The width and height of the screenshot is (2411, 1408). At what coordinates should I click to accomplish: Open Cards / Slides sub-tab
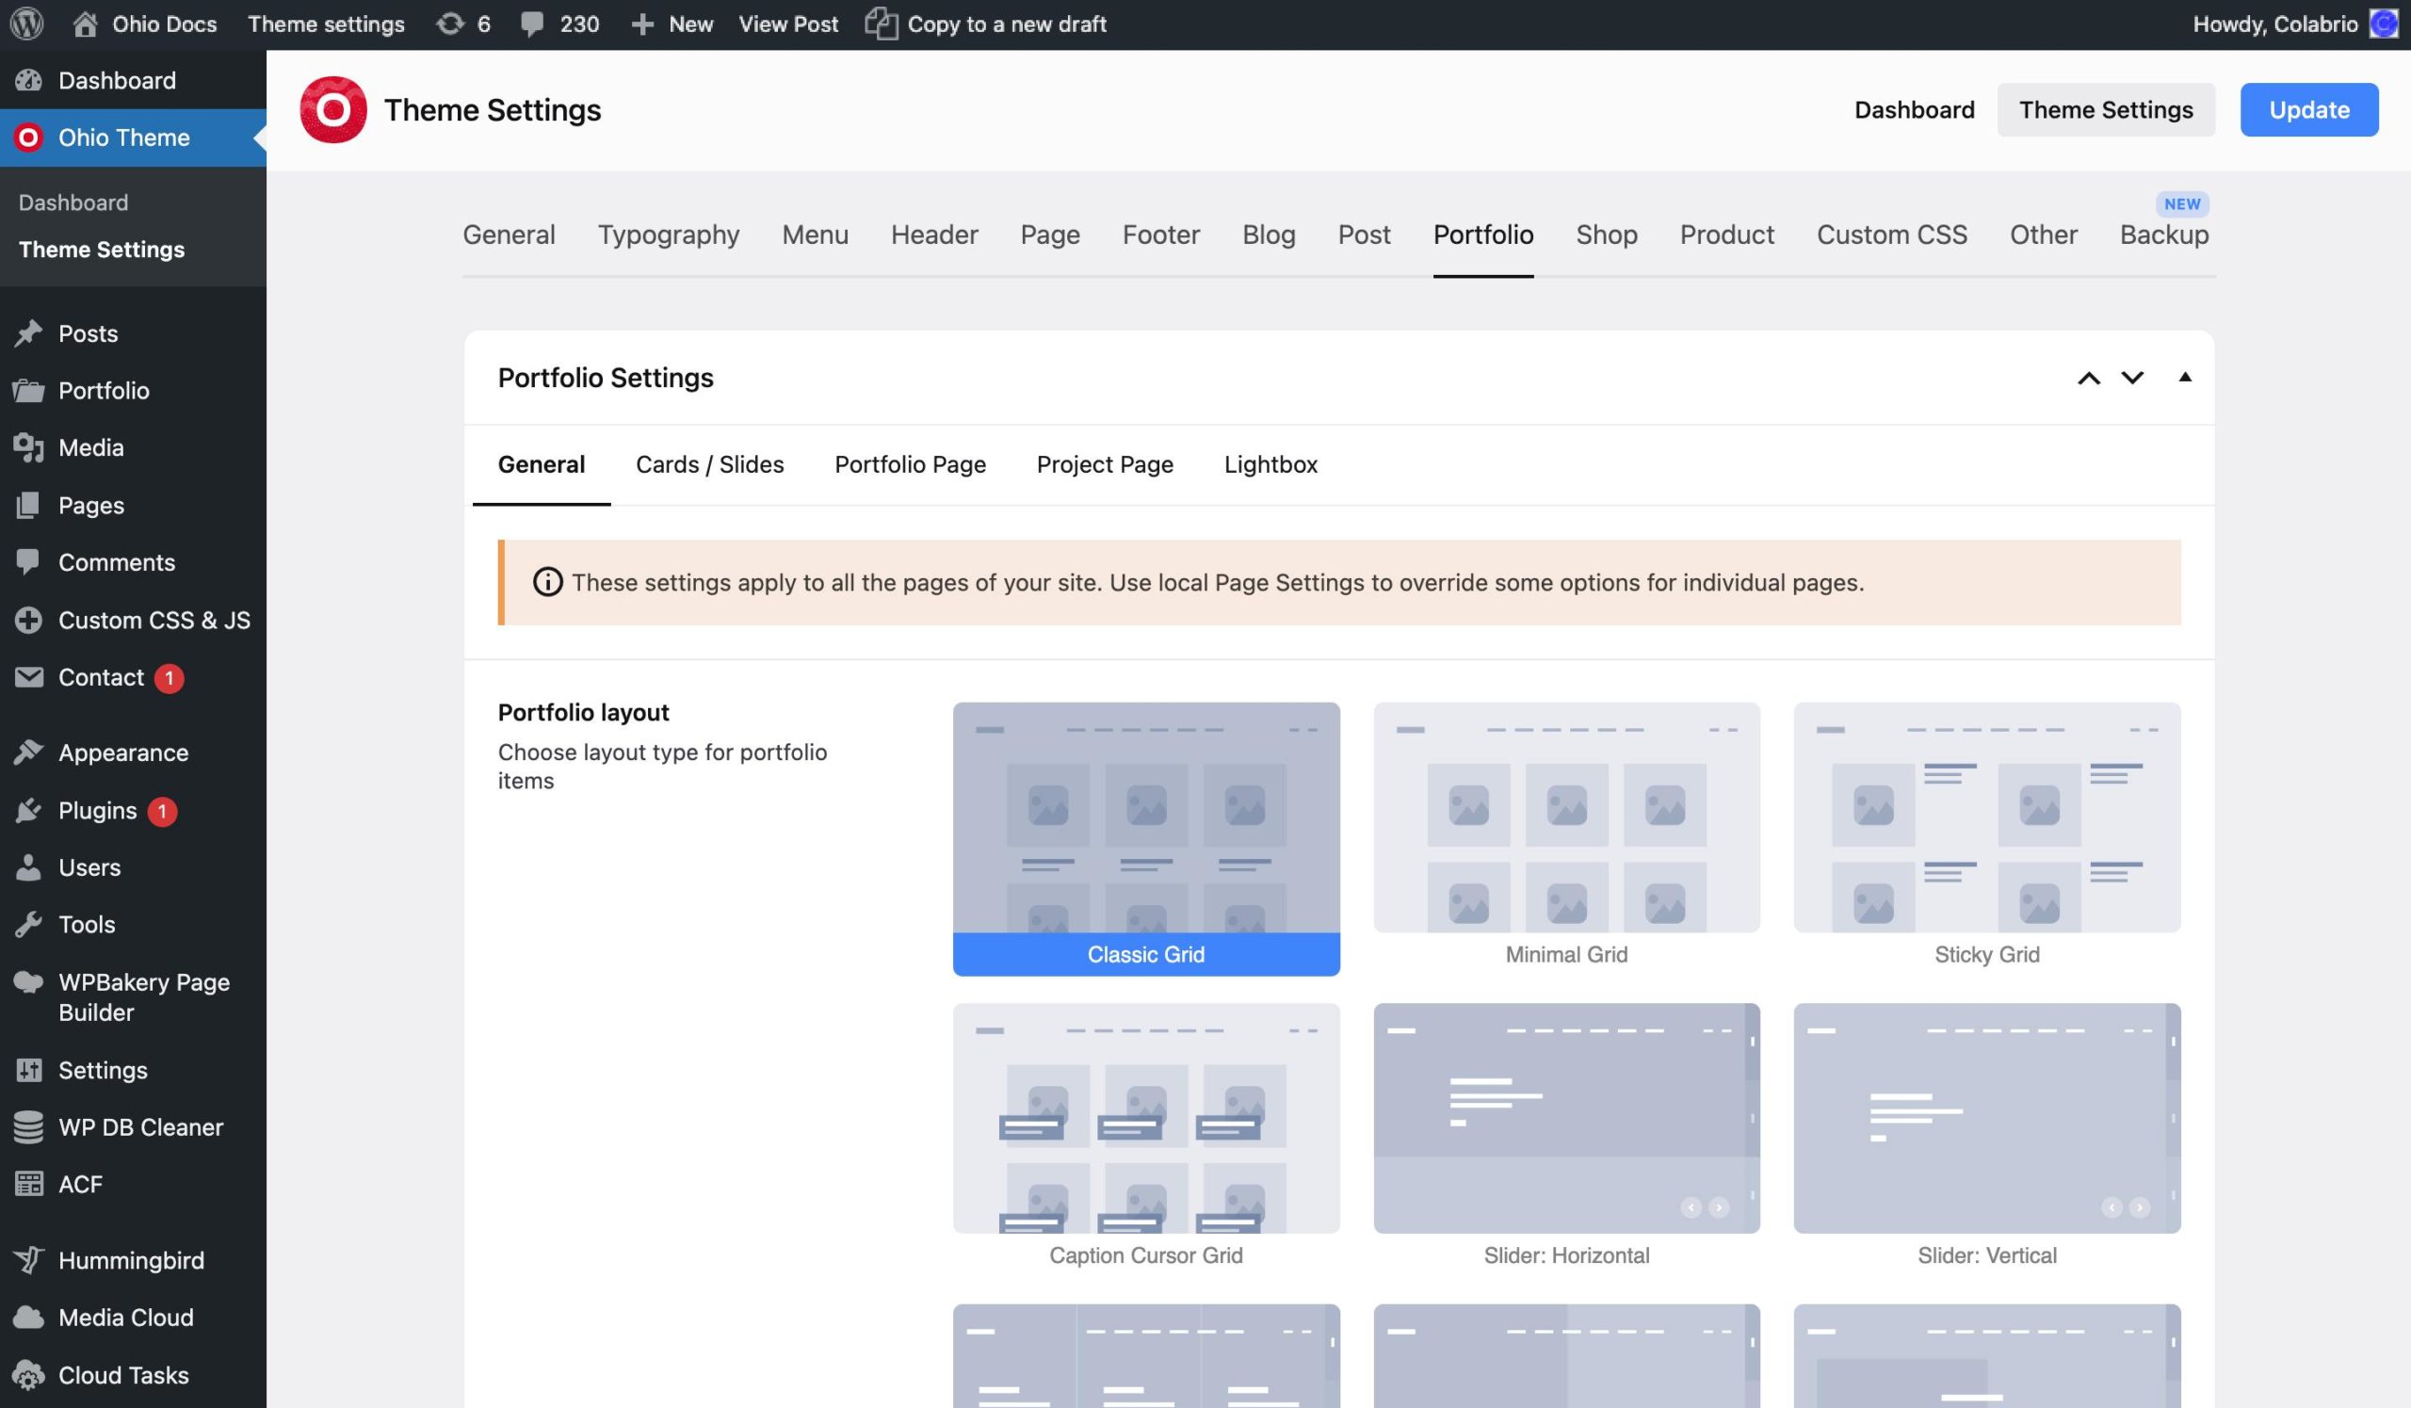point(710,465)
